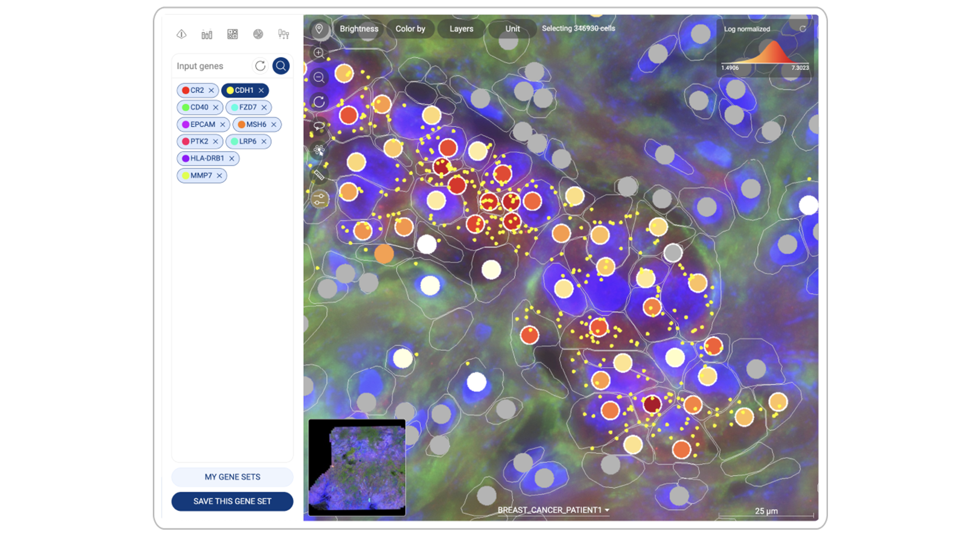977x533 pixels.
Task: Open the bar chart panel icon
Action: click(207, 35)
